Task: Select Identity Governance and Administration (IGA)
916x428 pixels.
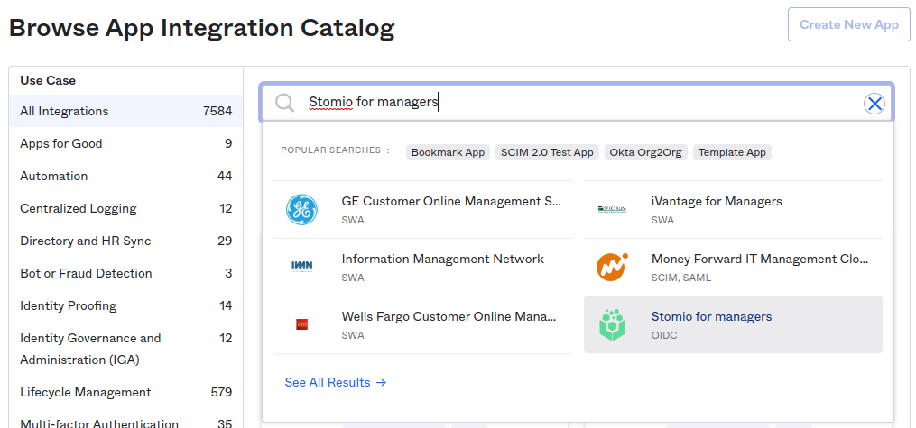Action: (126, 350)
